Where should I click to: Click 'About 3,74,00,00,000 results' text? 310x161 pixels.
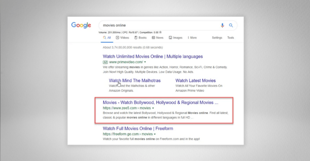click(133, 47)
